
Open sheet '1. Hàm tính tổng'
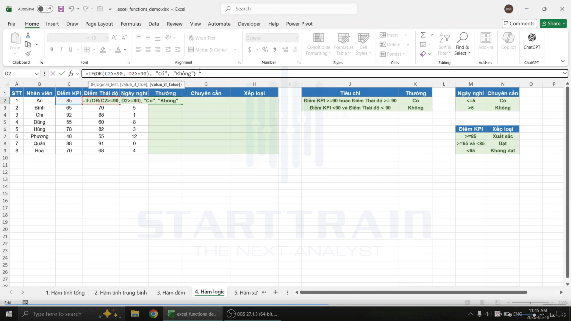[x=65, y=293]
